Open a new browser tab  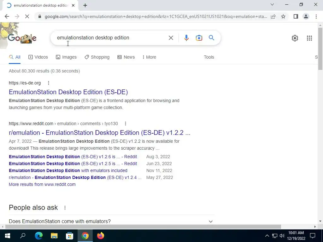click(x=85, y=5)
